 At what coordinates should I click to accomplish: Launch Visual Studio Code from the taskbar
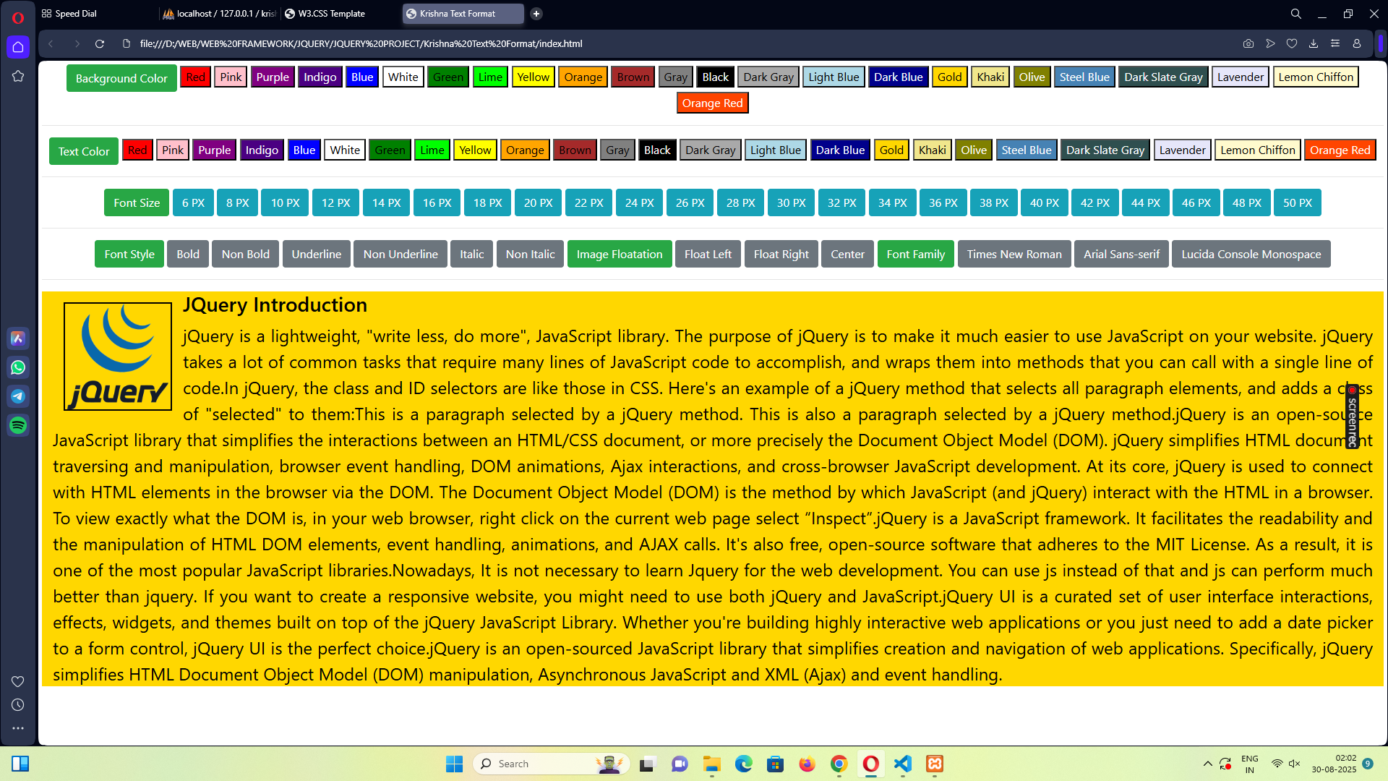[x=903, y=764]
